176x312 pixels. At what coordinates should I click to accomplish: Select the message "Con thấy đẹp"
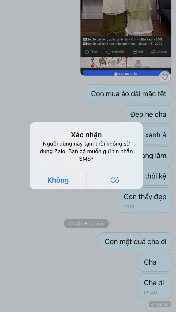145,200
